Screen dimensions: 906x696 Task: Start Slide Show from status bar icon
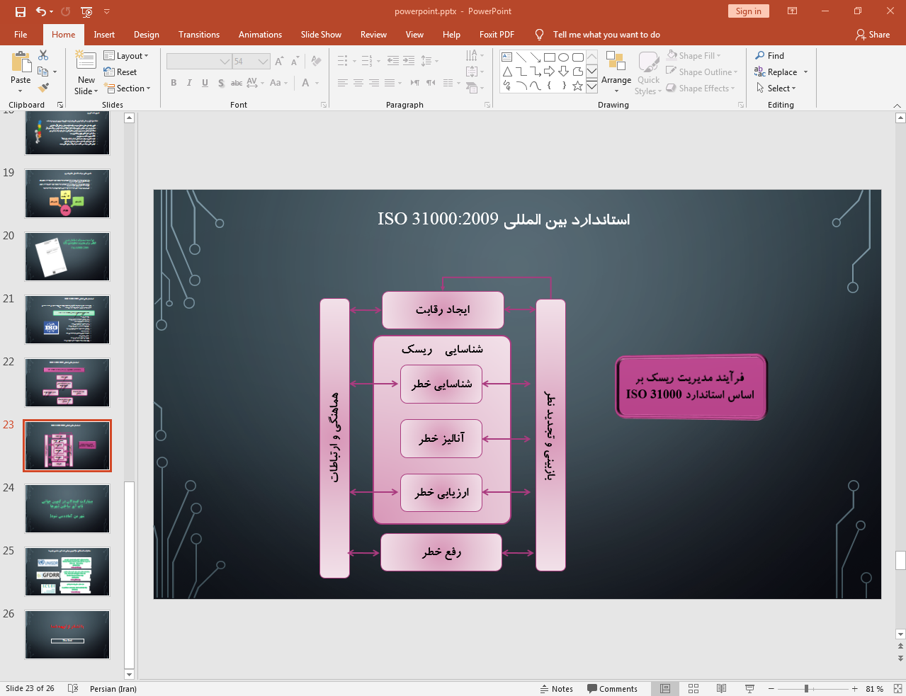tap(749, 688)
